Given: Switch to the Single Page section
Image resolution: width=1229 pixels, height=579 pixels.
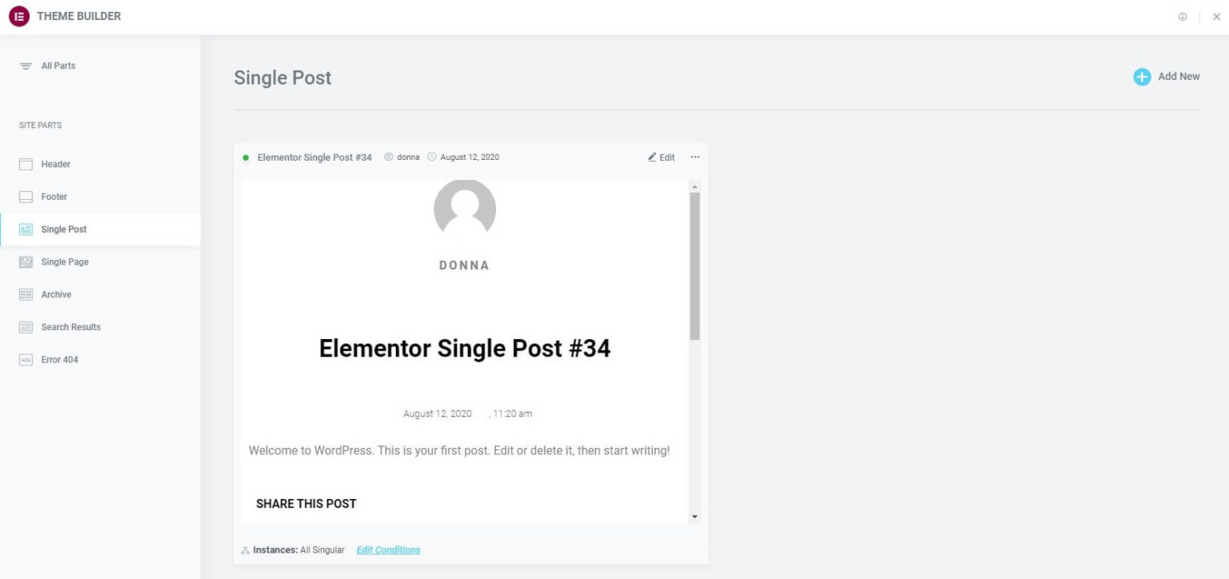Looking at the screenshot, I should pos(64,262).
